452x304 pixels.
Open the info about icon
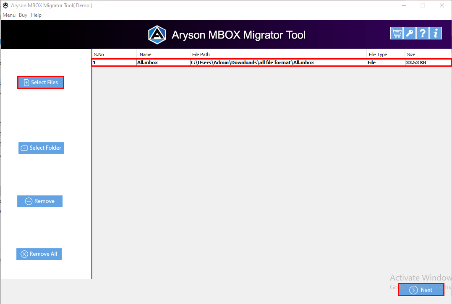(x=436, y=33)
